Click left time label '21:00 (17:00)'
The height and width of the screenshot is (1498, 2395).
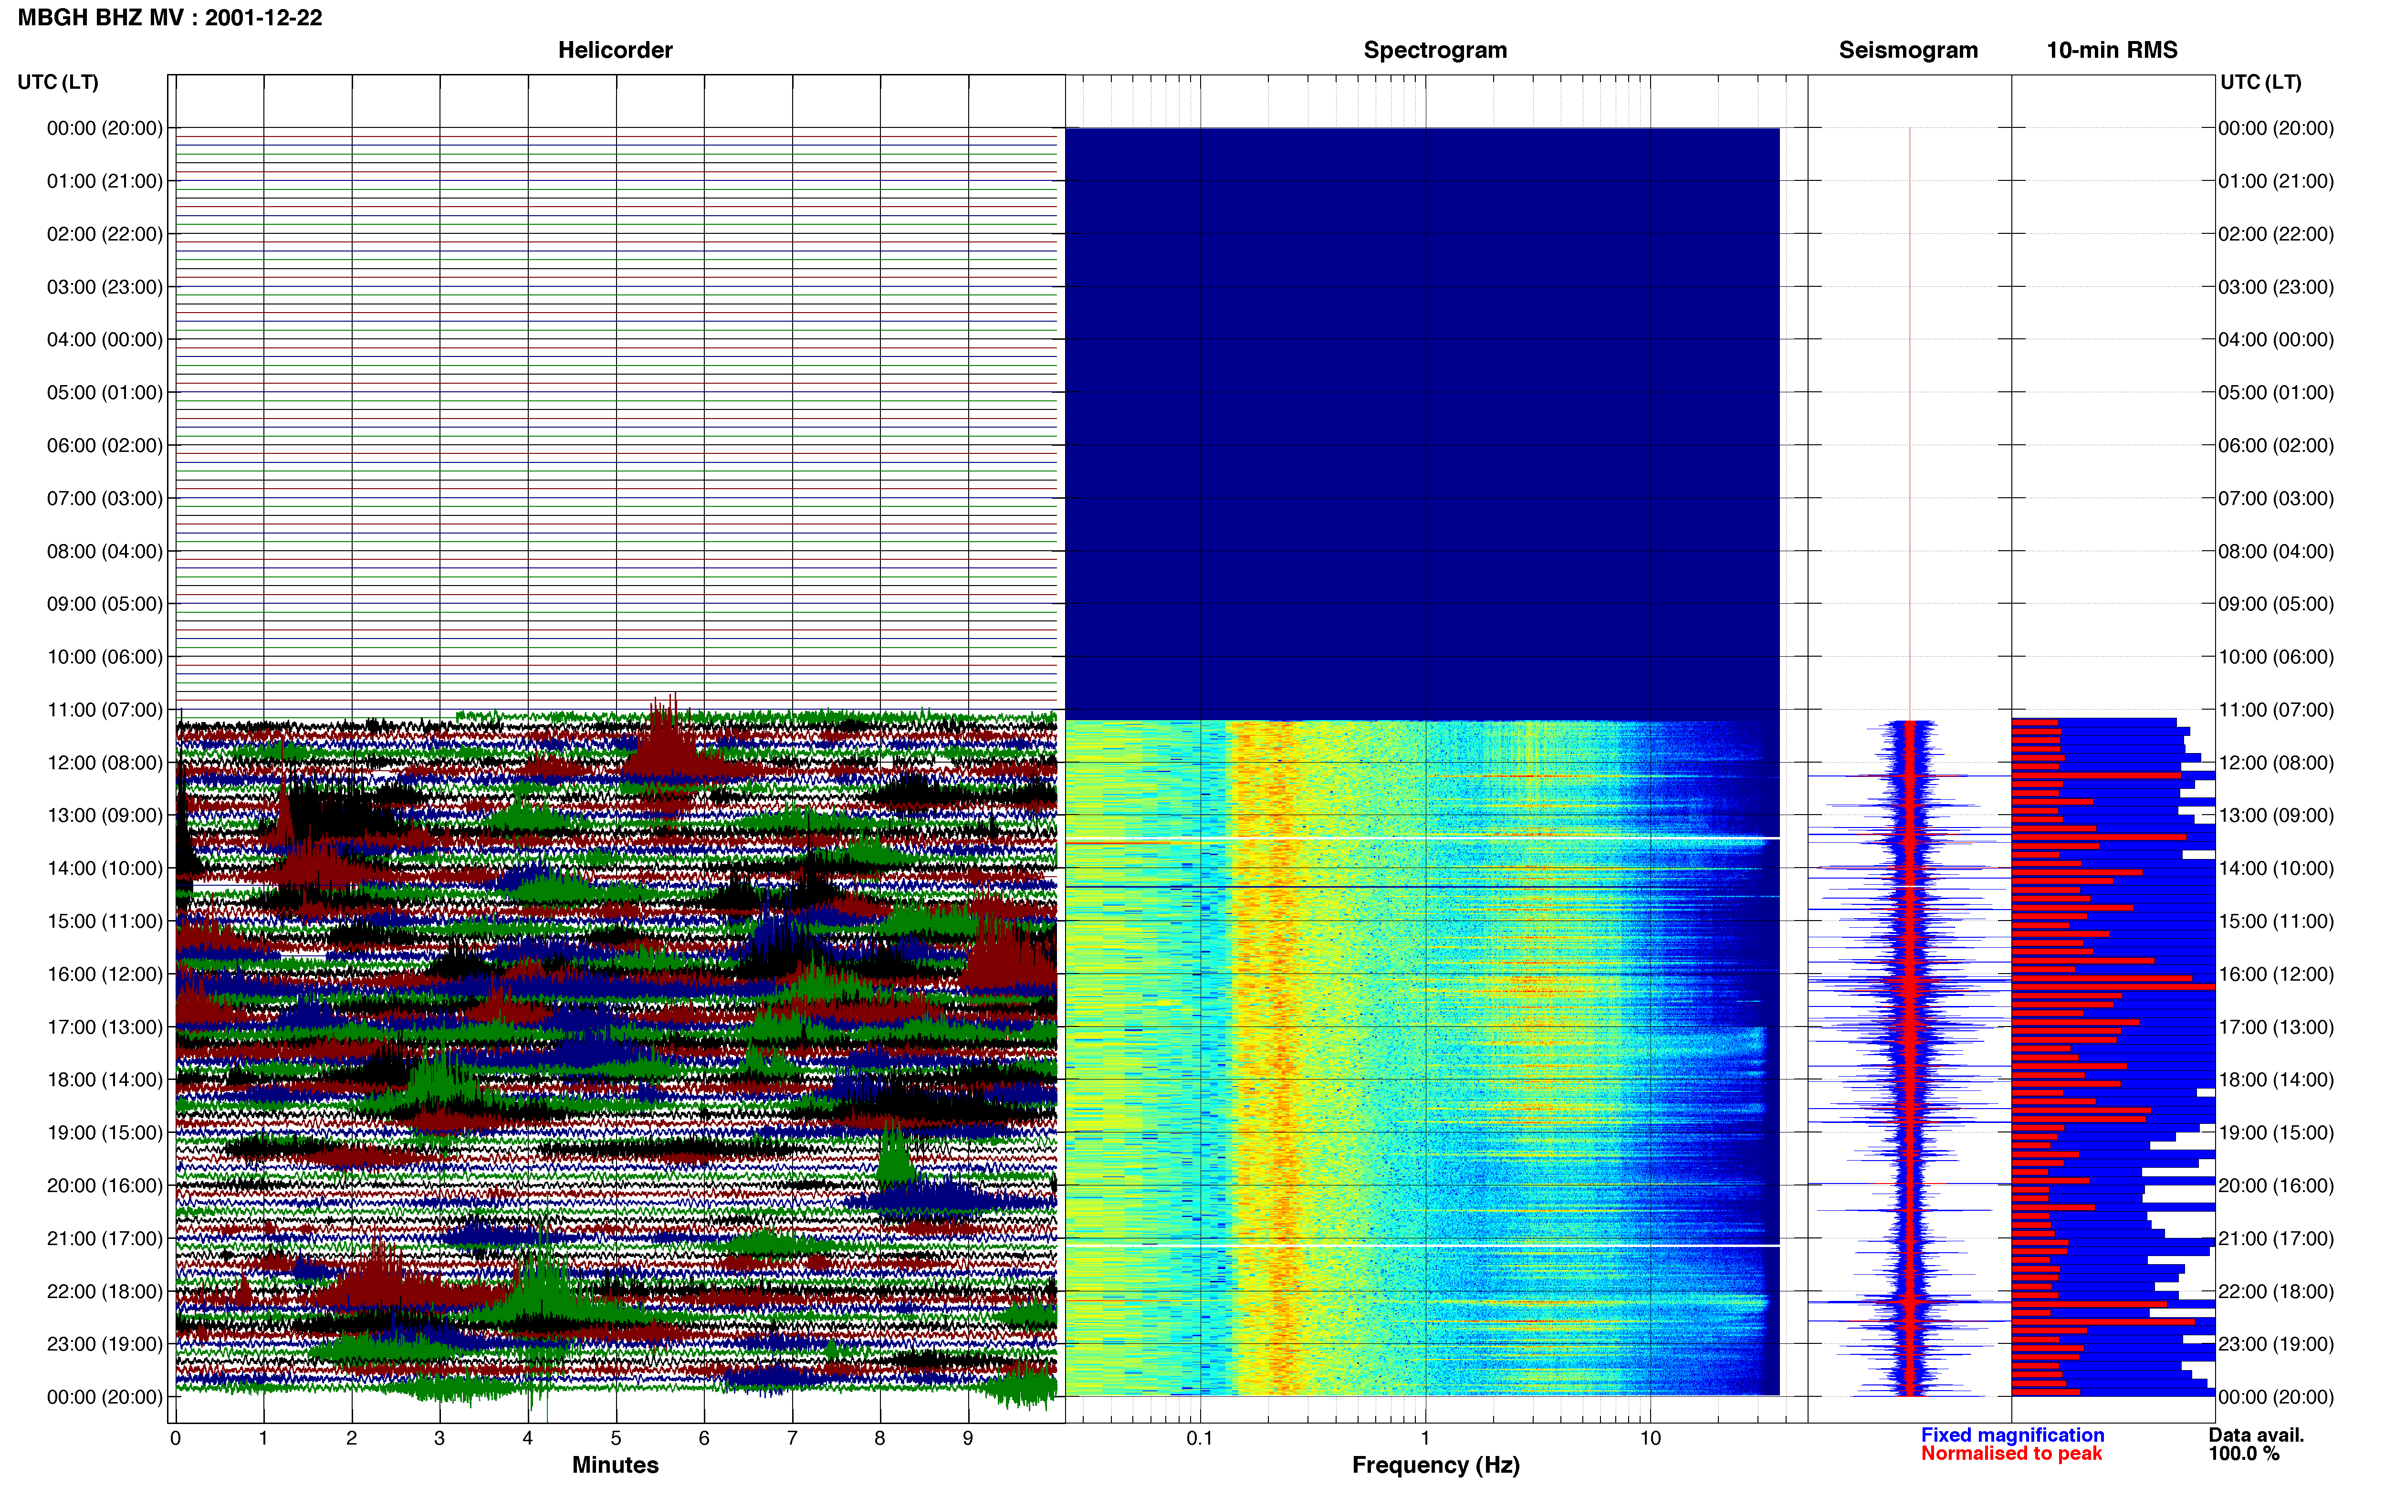click(105, 1238)
